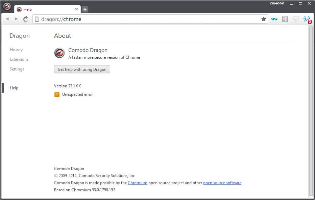The image size is (315, 200).
Task: Open Extensions in the sidebar
Action: (19, 59)
